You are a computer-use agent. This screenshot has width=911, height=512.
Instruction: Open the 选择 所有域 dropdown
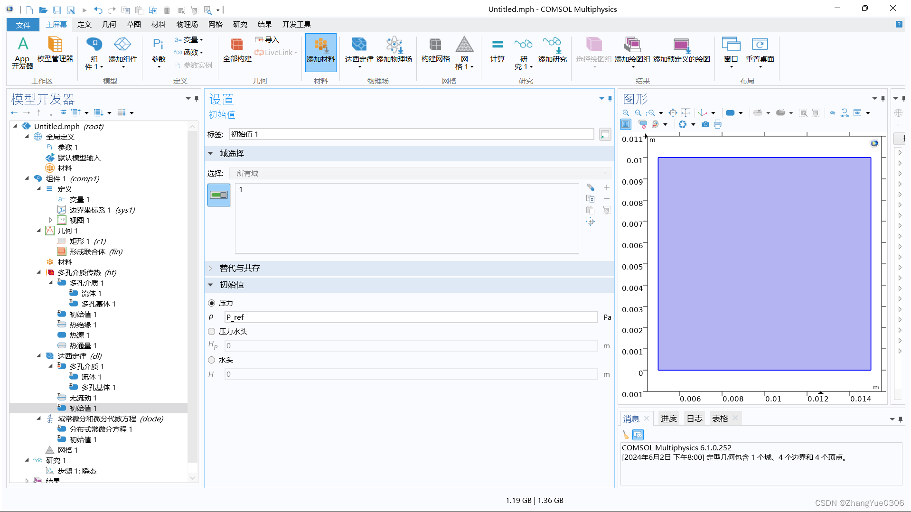[x=420, y=174]
